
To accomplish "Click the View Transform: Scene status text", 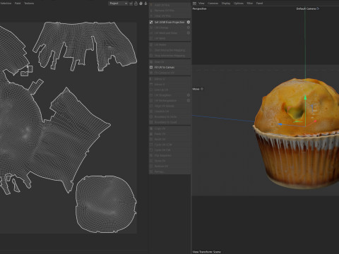I will pos(206,252).
